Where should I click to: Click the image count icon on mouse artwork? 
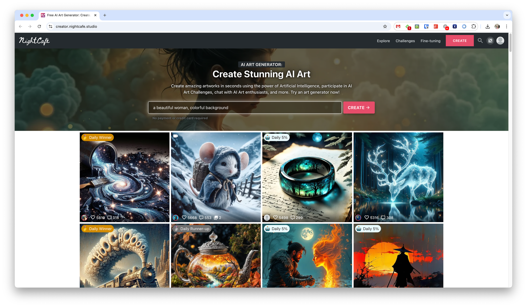tap(216, 217)
